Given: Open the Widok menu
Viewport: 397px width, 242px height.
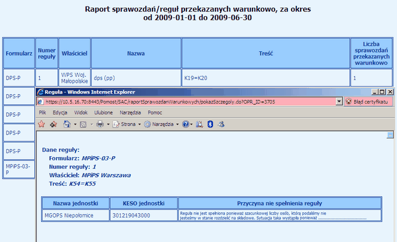Looking at the screenshot, I should (x=81, y=112).
